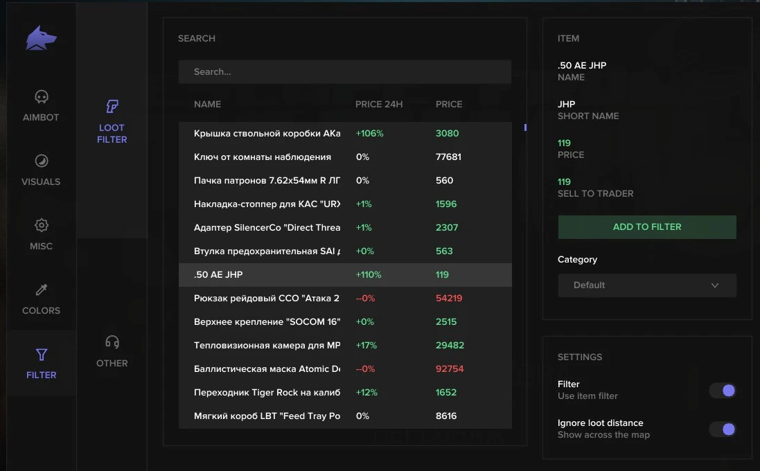Open the Colors eyedropper icon
The height and width of the screenshot is (471, 760).
41,290
